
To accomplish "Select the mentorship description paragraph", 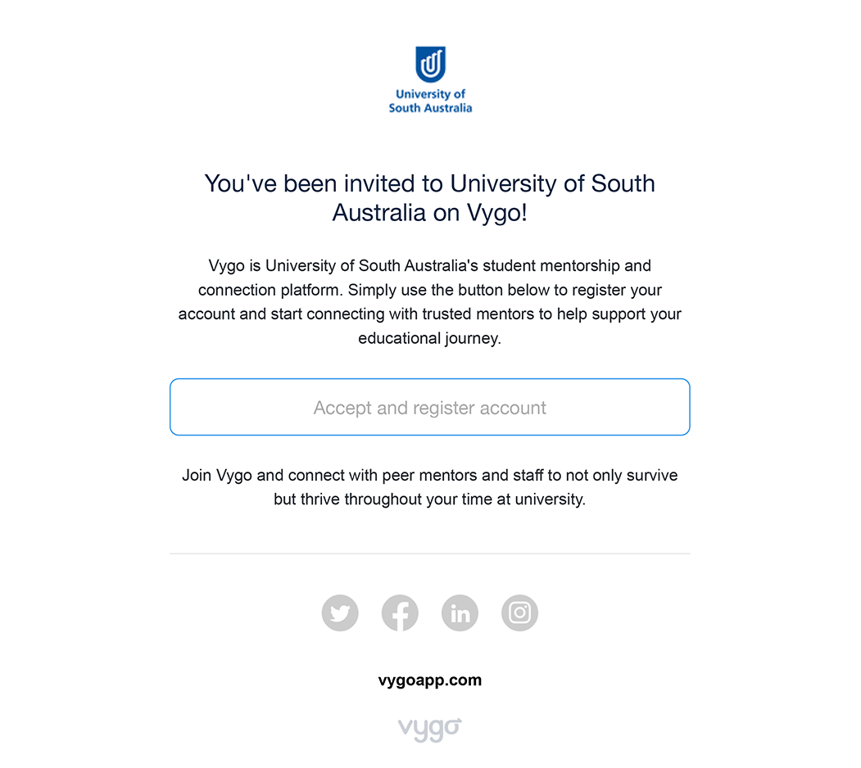I will point(429,301).
